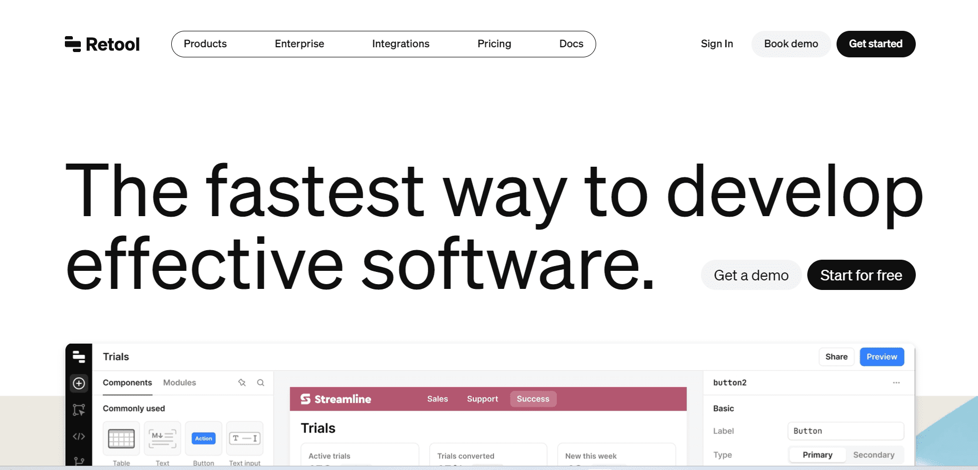Click the Trials converted card
Screen dimensions: 978x470
point(488,455)
